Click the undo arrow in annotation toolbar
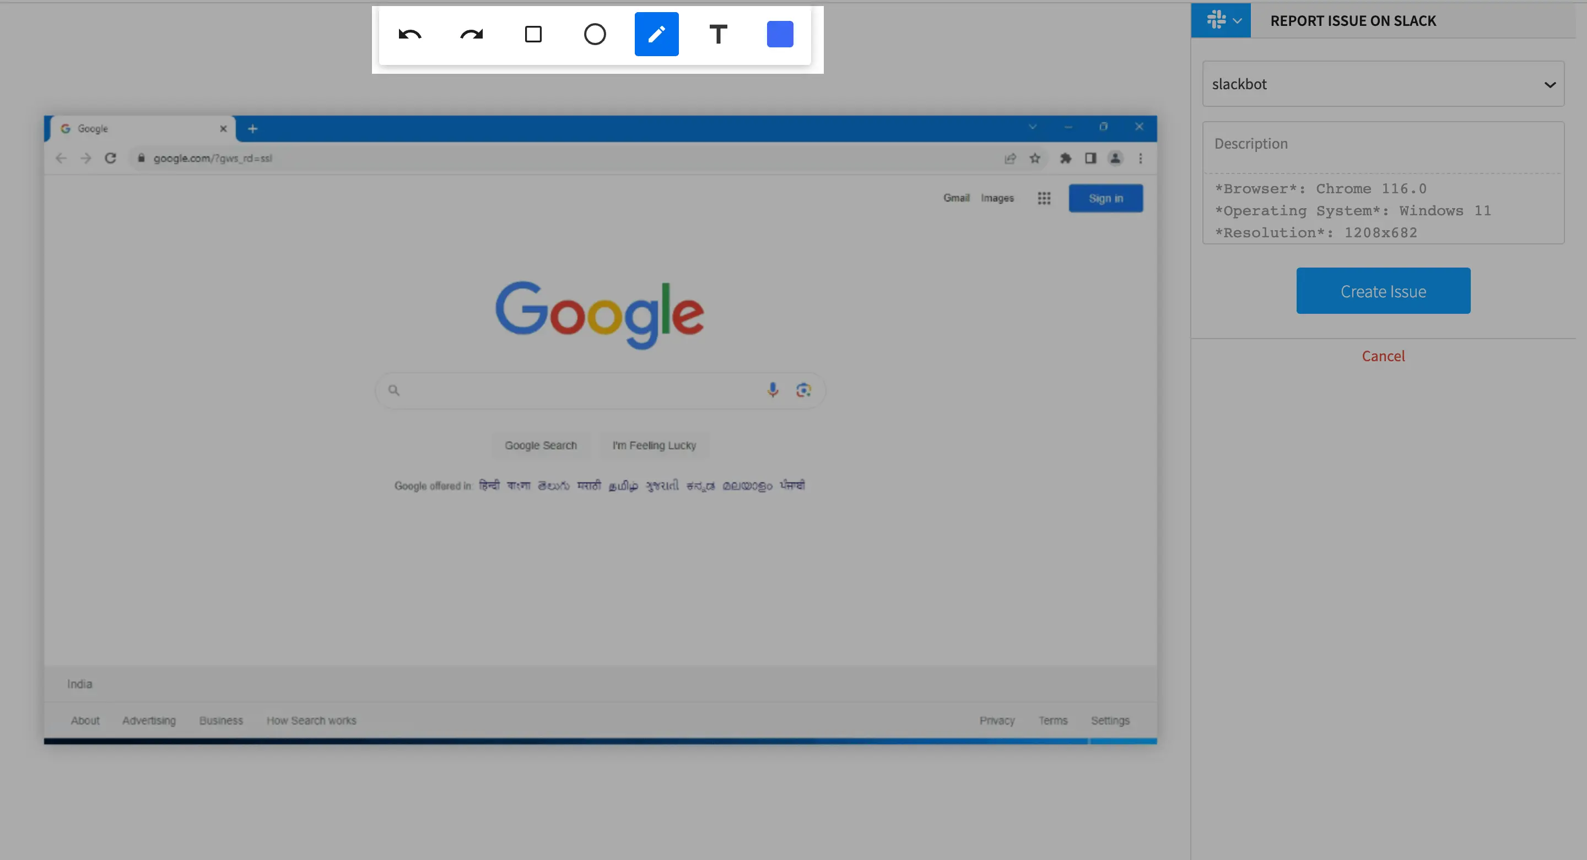 (409, 35)
